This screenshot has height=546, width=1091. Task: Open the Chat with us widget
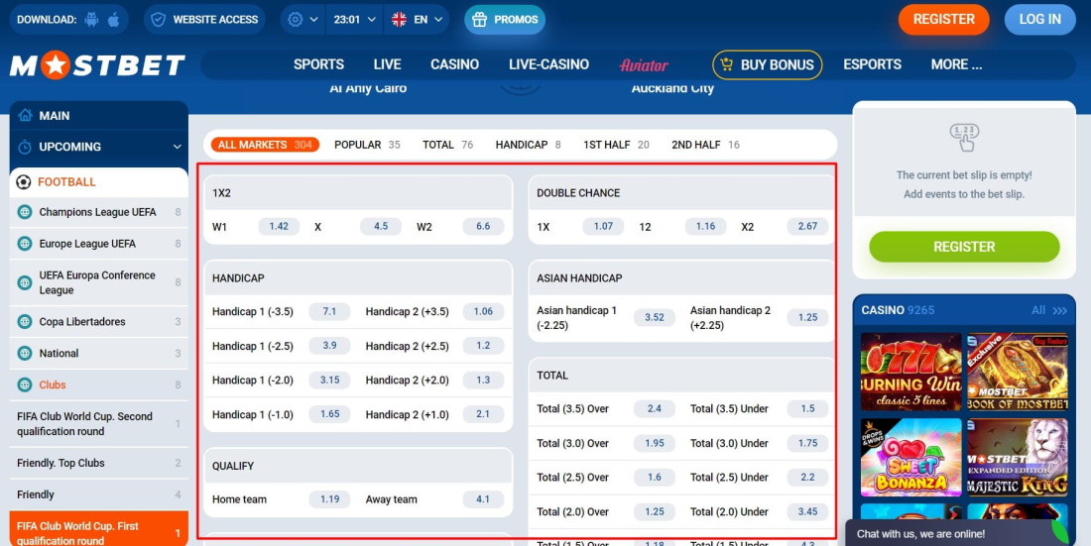pos(957,533)
